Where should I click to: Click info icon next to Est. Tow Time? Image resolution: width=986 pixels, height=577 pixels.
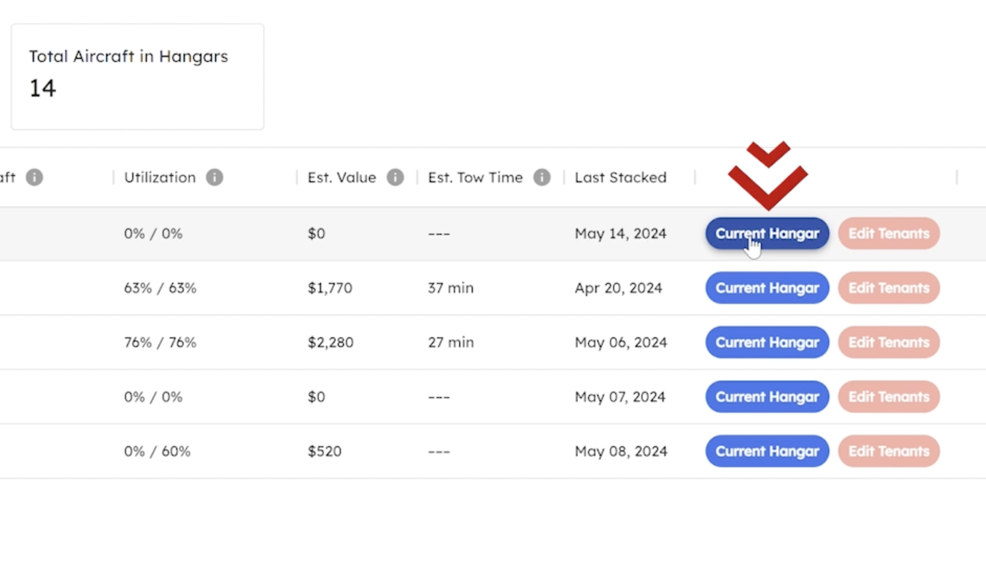542,178
